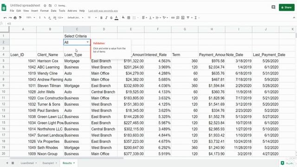Format as currency with dollar icon

[x=40, y=18]
